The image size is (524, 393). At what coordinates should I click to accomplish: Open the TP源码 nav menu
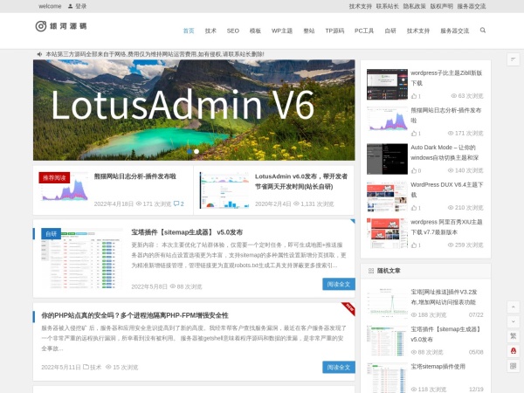coord(334,31)
